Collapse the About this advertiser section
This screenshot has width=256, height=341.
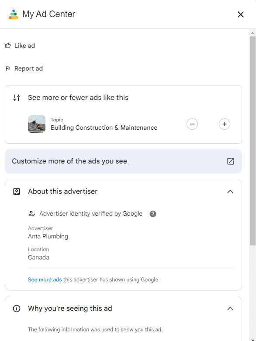pyautogui.click(x=230, y=192)
